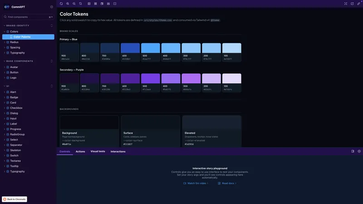Viewport: 363px width, 204px height.
Task: Enter full screen mode from the toolbar
Action: [x=346, y=4]
